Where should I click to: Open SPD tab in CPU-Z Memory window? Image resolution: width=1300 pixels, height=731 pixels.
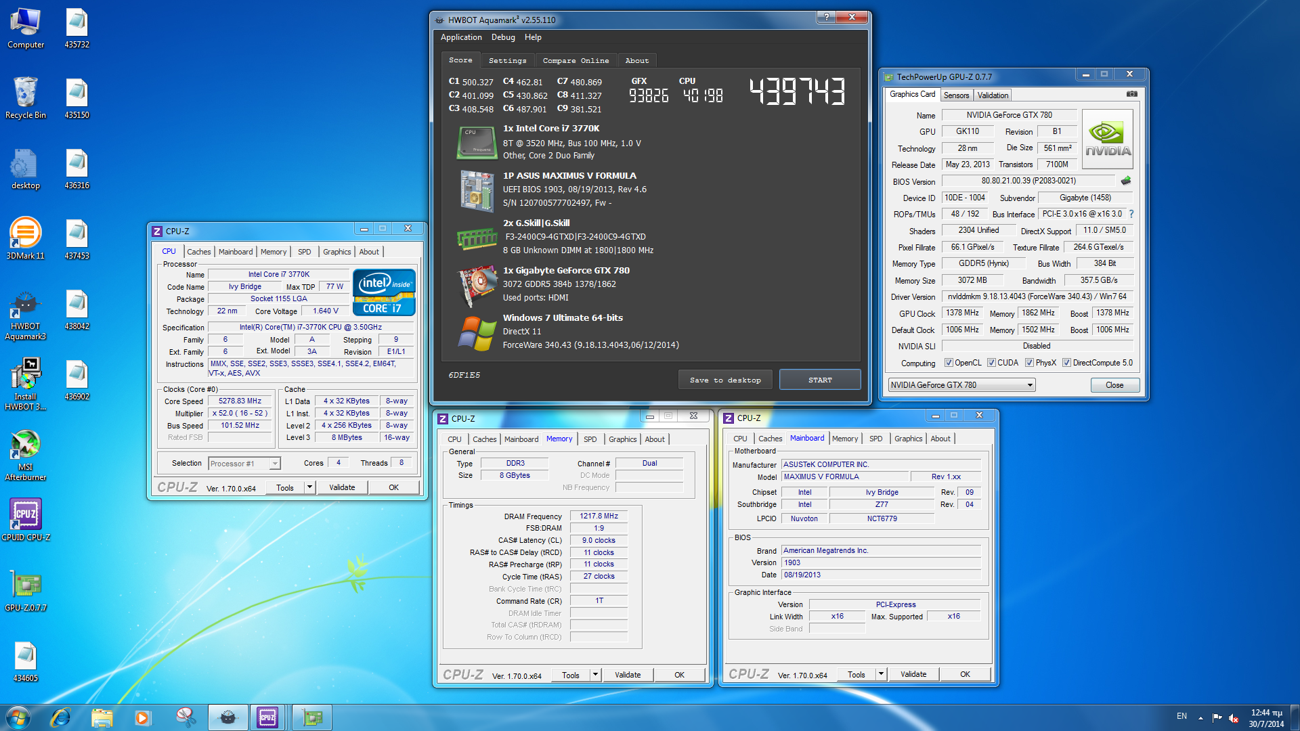click(590, 439)
